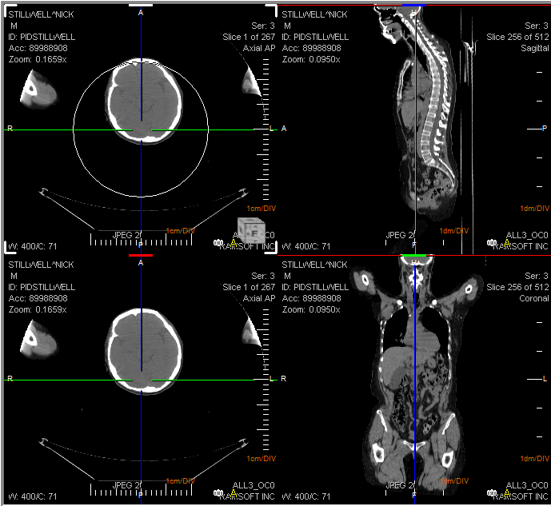The width and height of the screenshot is (551, 506).
Task: Click yellow annotation marker in sagittal viewport
Action: point(505,242)
